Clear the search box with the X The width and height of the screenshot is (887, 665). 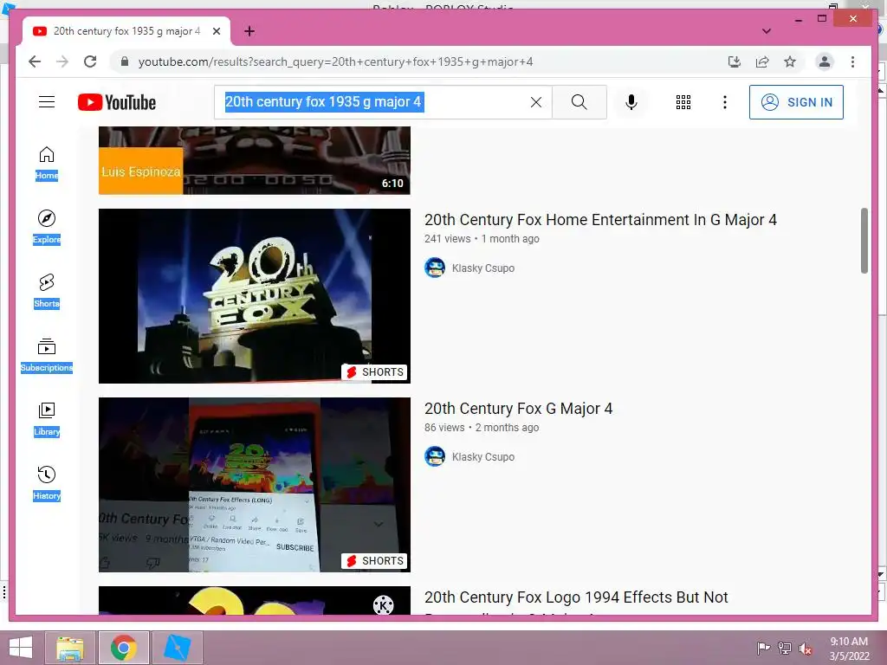coord(535,102)
